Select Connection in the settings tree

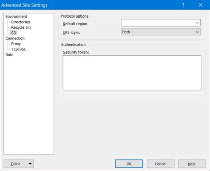coord(15,38)
